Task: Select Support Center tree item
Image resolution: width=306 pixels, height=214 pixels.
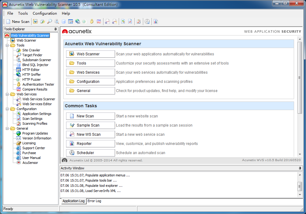Action: coord(34,148)
